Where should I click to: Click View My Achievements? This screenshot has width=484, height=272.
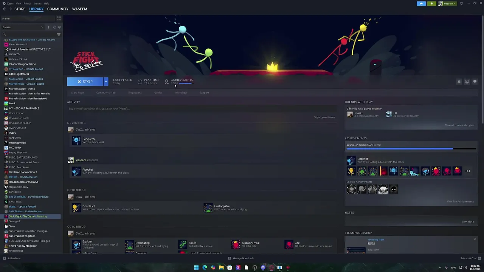tap(460, 201)
